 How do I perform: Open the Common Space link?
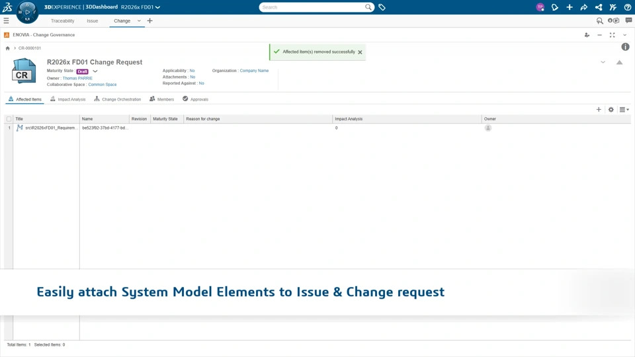[103, 85]
